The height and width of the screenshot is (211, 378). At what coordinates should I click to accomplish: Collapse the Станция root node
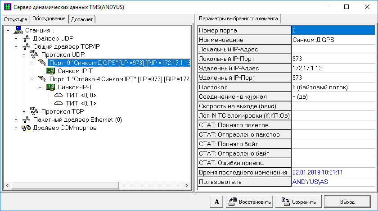coord(8,30)
